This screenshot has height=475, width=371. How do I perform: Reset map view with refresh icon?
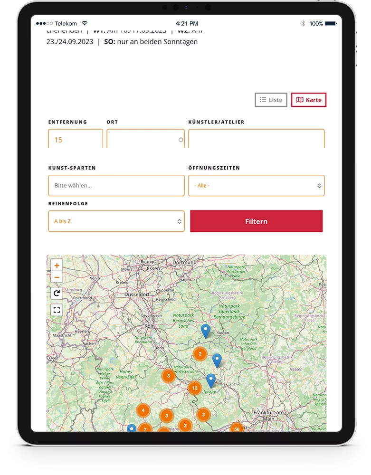click(57, 293)
